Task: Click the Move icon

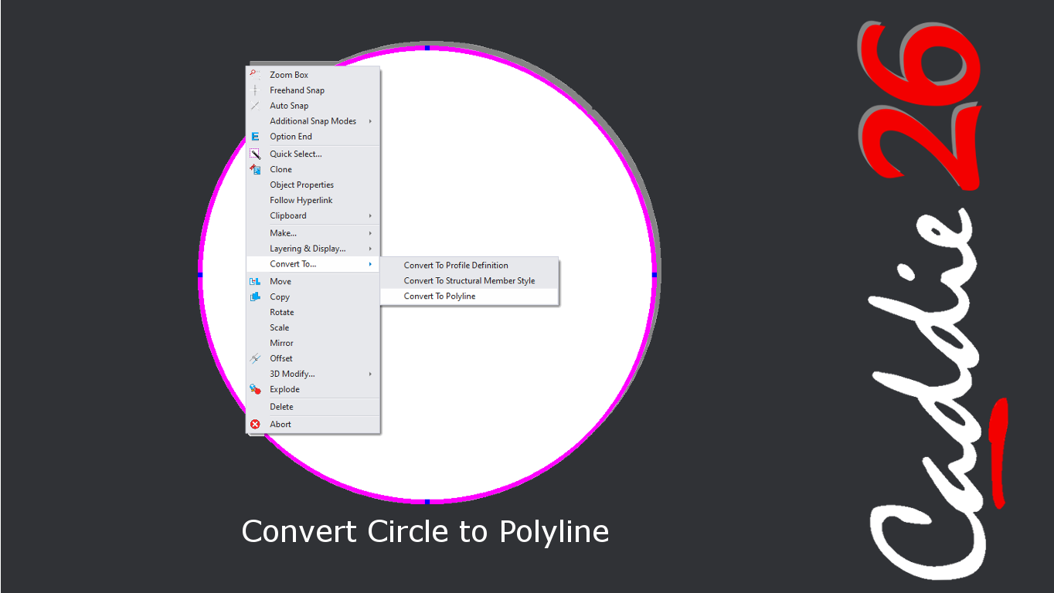Action: point(255,281)
